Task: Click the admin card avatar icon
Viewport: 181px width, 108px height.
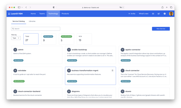Action: click(15, 50)
